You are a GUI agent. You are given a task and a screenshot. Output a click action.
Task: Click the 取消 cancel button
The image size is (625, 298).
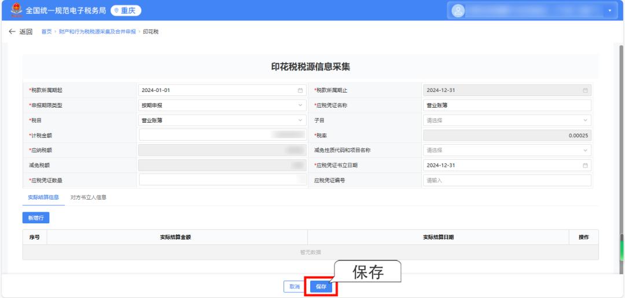tap(295, 286)
